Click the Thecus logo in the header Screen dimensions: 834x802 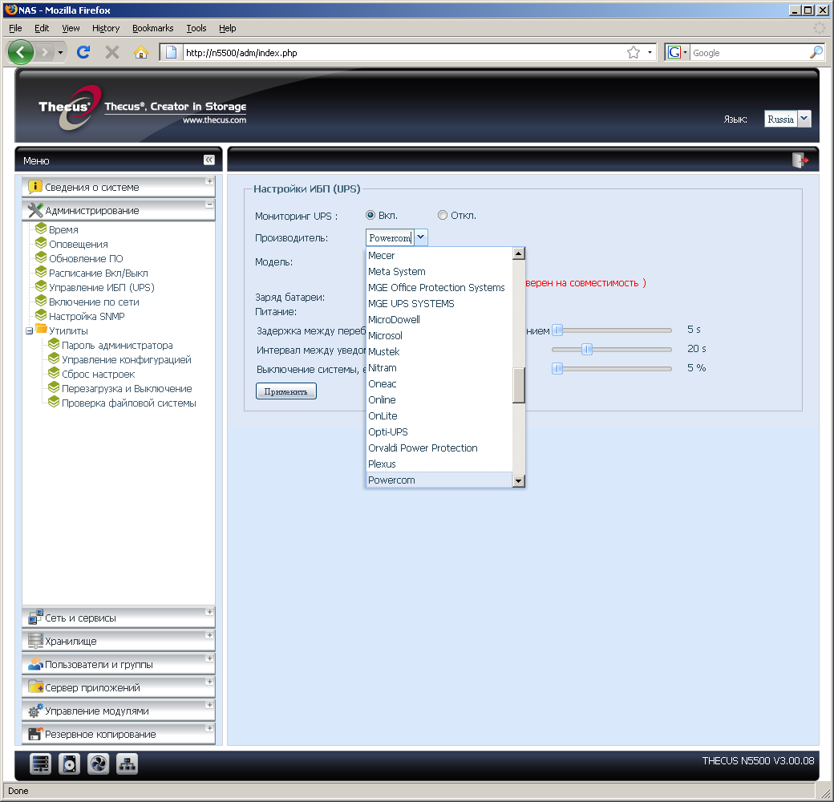[69, 108]
